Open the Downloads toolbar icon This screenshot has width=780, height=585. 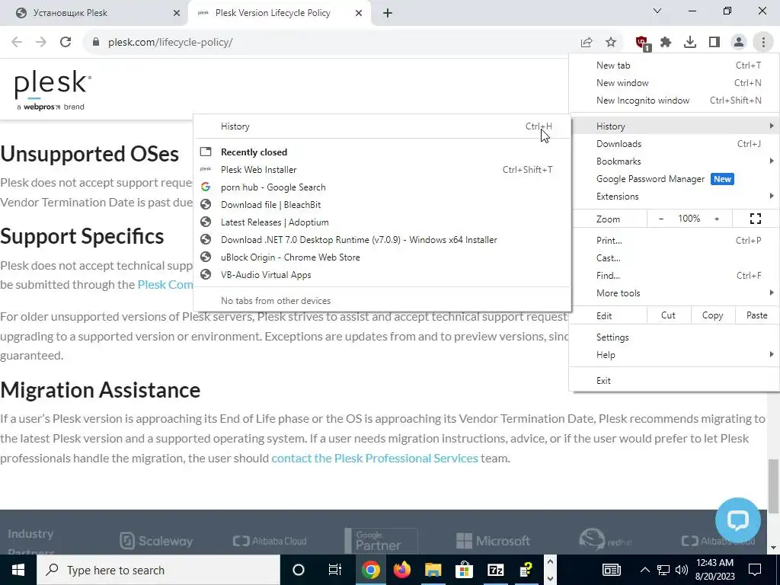pyautogui.click(x=690, y=43)
